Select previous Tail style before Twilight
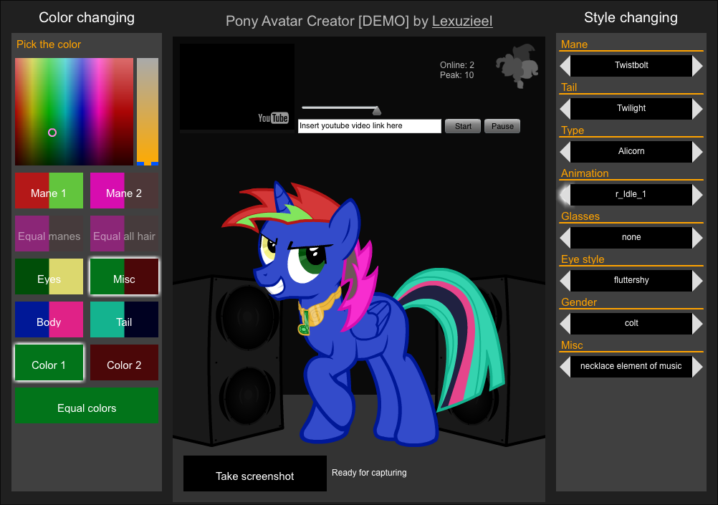The width and height of the screenshot is (718, 505). coord(565,108)
